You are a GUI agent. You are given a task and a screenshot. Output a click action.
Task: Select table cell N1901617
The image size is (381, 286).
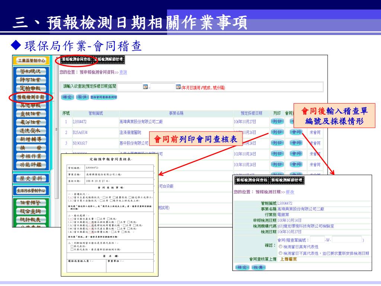click(80, 143)
